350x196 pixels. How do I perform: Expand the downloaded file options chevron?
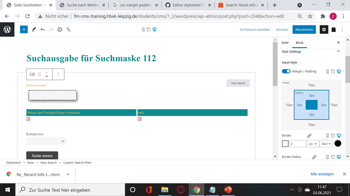pos(68,174)
